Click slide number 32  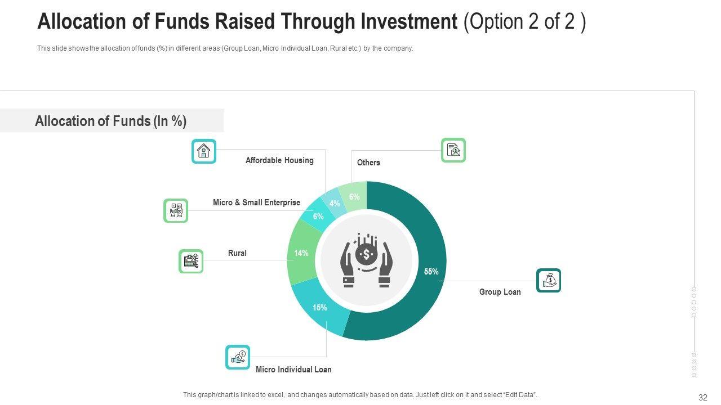pos(702,397)
